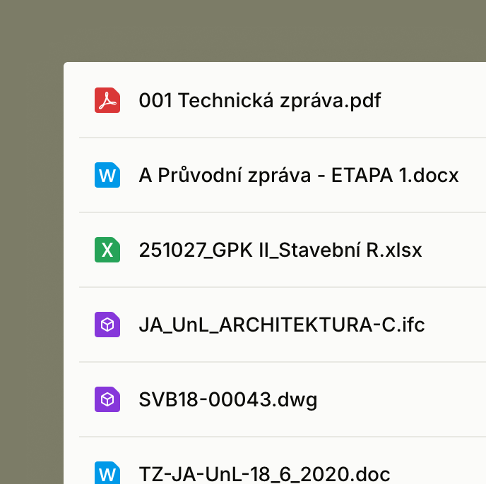Open TZ-JA-UnL-18_6_2020.doc file name
The width and height of the screenshot is (486, 484).
264,474
